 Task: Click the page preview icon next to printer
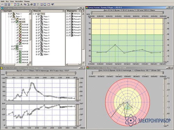[28, 5]
